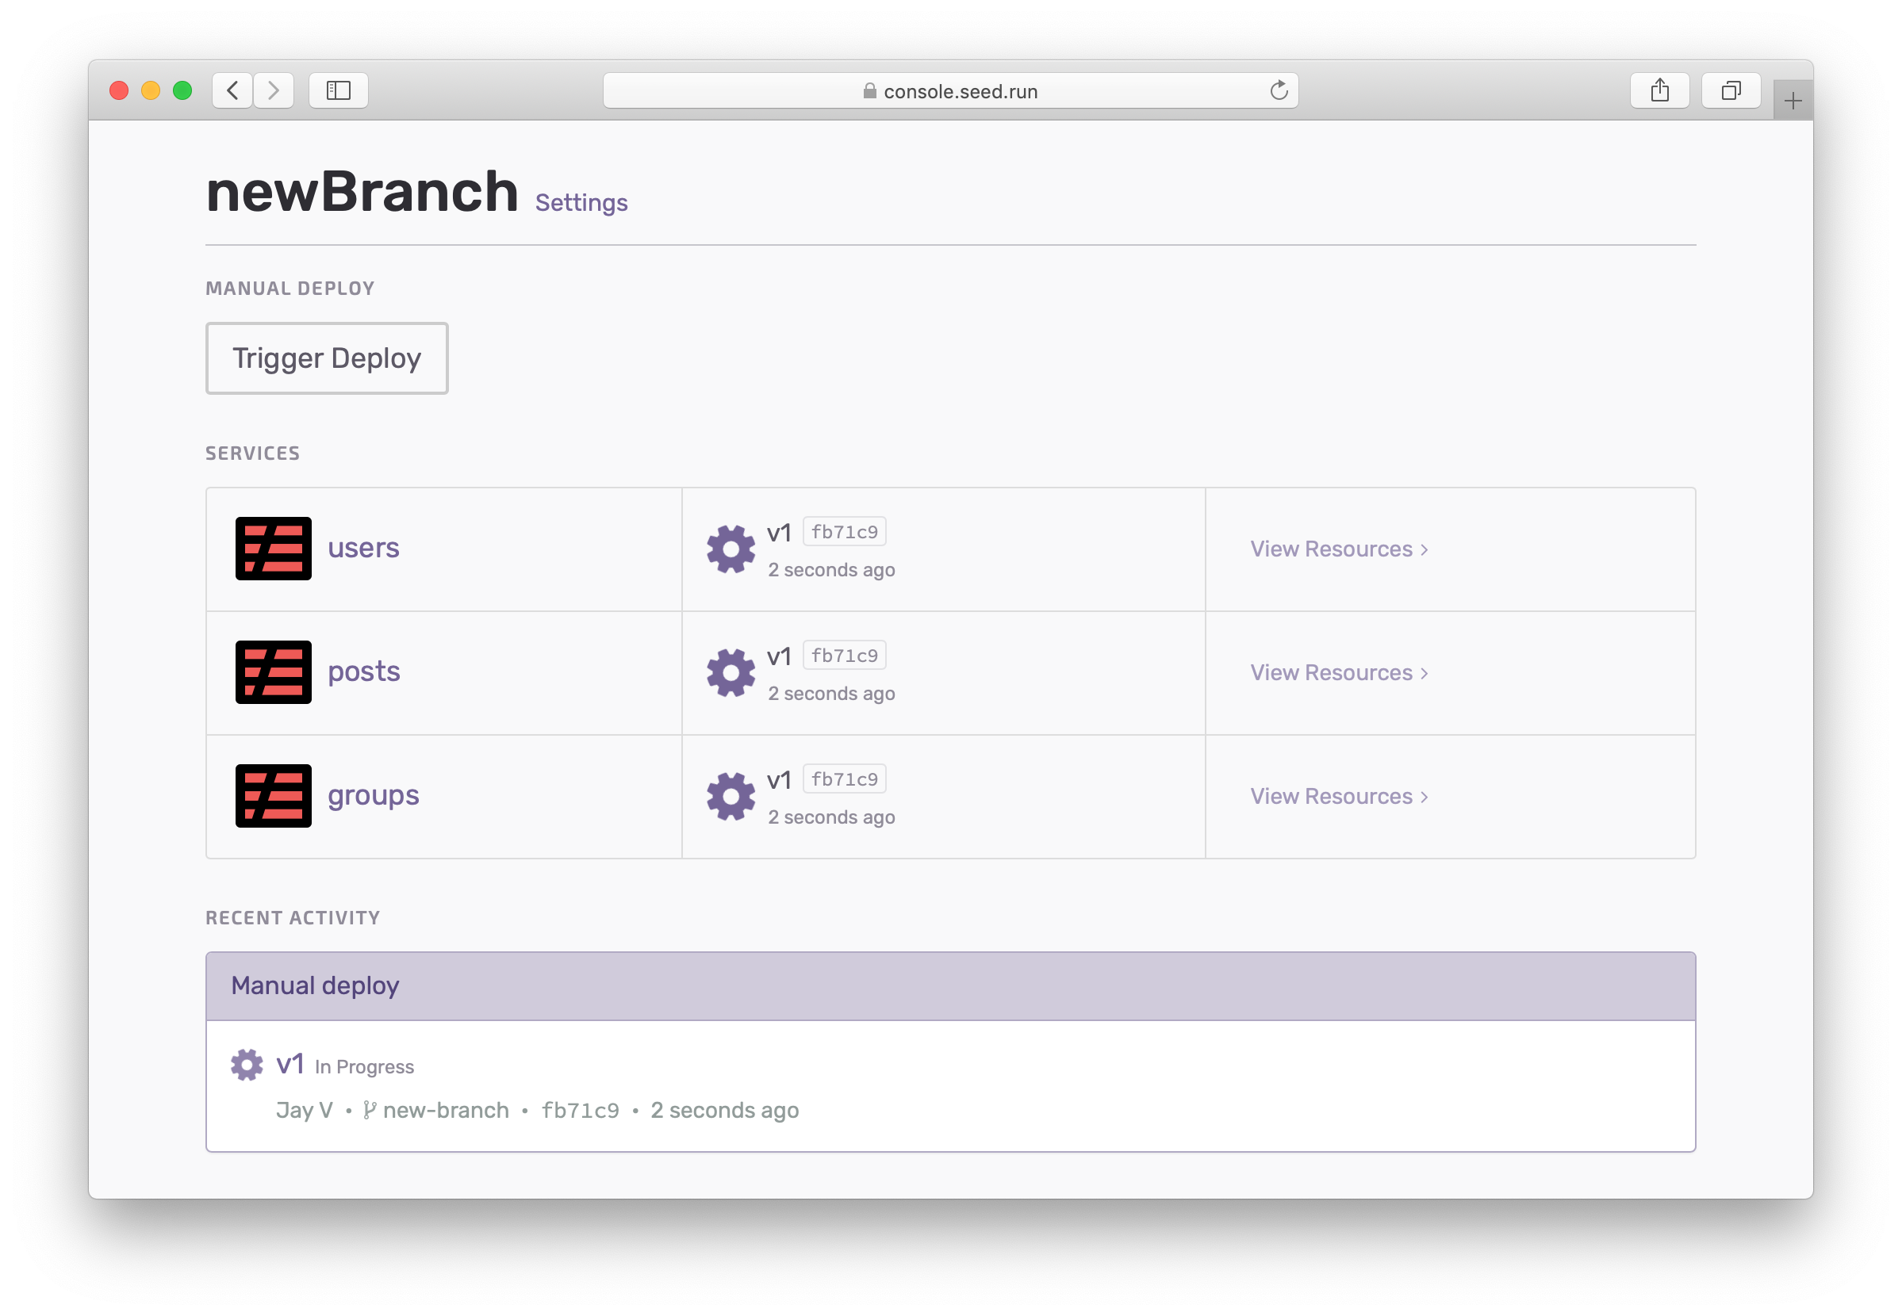The width and height of the screenshot is (1902, 1316).
Task: Toggle the Safari sidebar button
Action: click(x=338, y=90)
